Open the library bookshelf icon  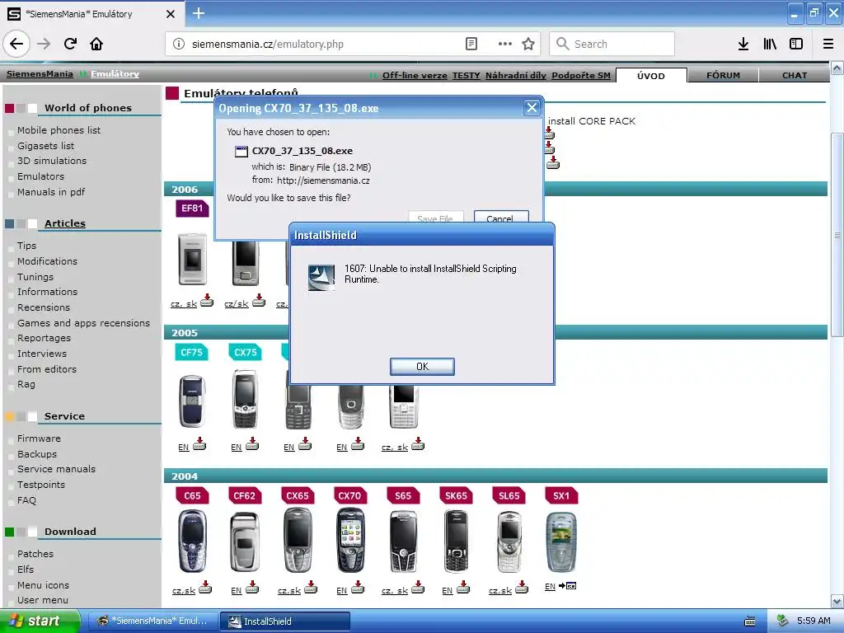770,44
